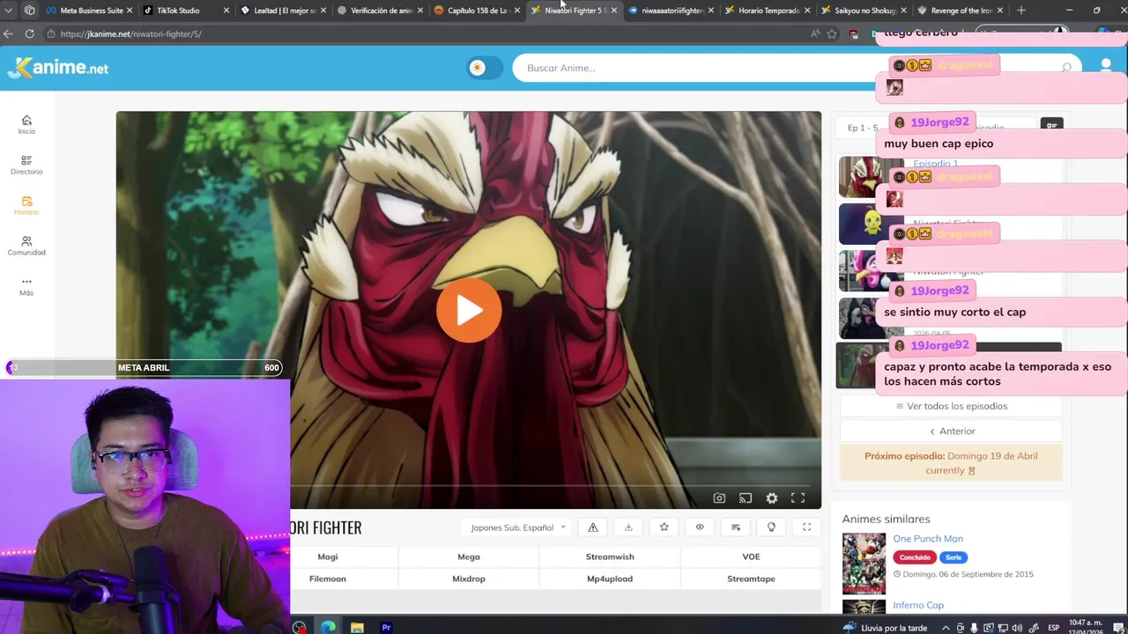The width and height of the screenshot is (1128, 634).
Task: Open File Explorer from the taskbar
Action: (x=357, y=627)
